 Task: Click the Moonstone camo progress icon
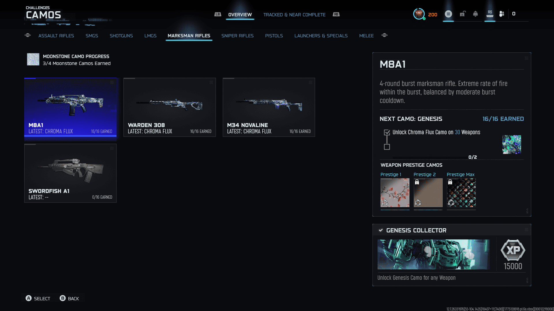click(x=33, y=59)
